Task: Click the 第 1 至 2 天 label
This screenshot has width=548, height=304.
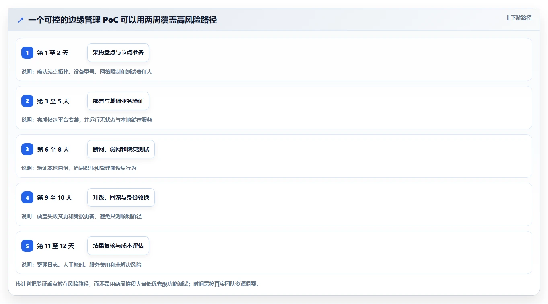Action: pos(53,53)
